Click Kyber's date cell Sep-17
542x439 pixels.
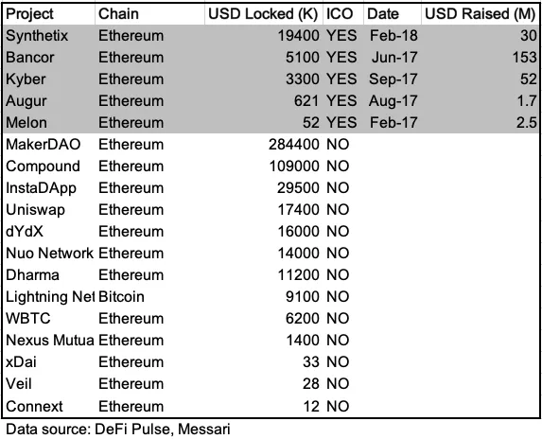coord(393,79)
